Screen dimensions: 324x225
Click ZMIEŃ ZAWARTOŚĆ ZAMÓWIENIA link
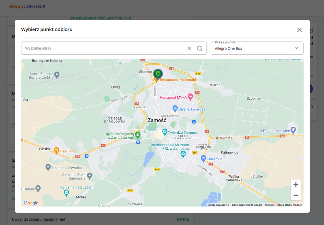[101, 18]
